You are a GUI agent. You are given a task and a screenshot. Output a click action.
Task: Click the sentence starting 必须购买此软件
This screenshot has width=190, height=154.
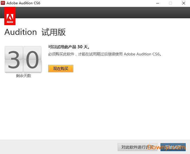(x=105, y=54)
